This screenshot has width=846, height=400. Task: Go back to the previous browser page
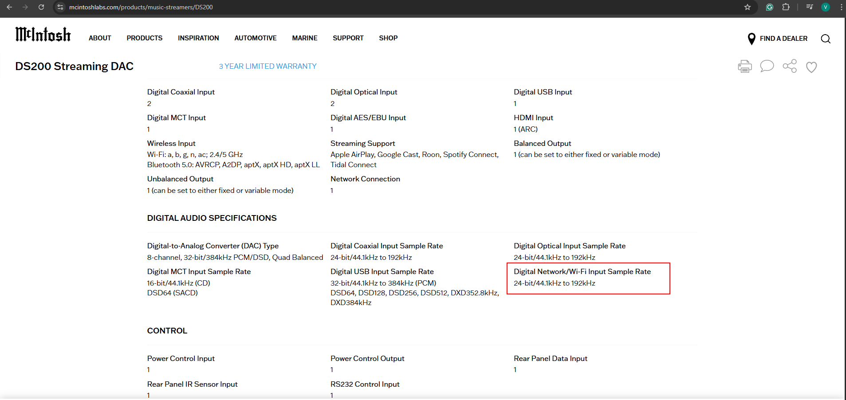9,7
